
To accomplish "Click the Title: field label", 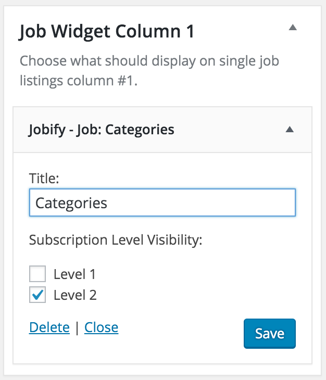I will (44, 179).
